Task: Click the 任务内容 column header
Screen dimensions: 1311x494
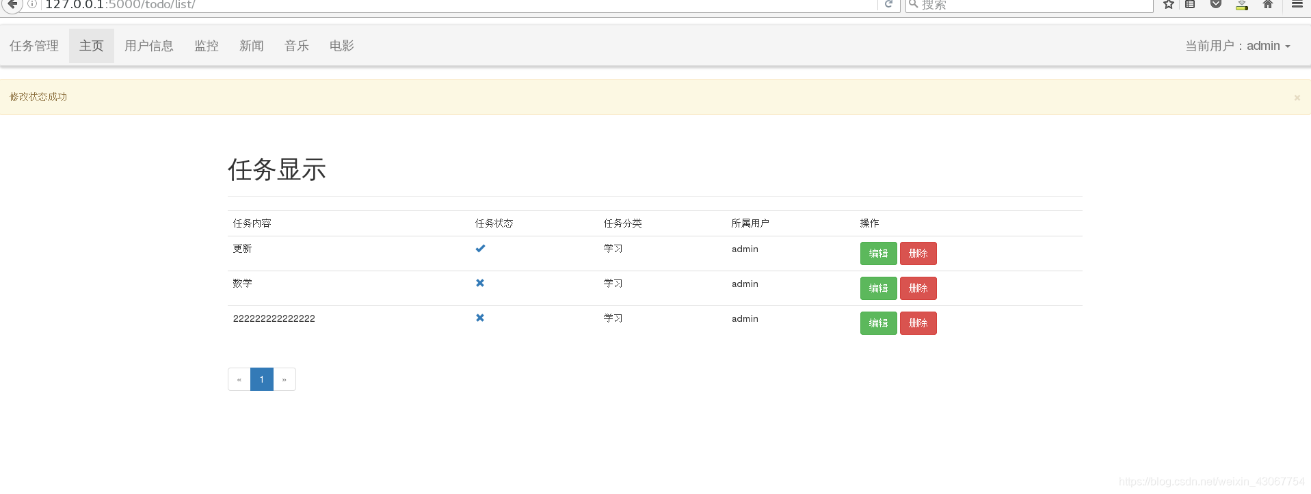Action: [x=252, y=223]
